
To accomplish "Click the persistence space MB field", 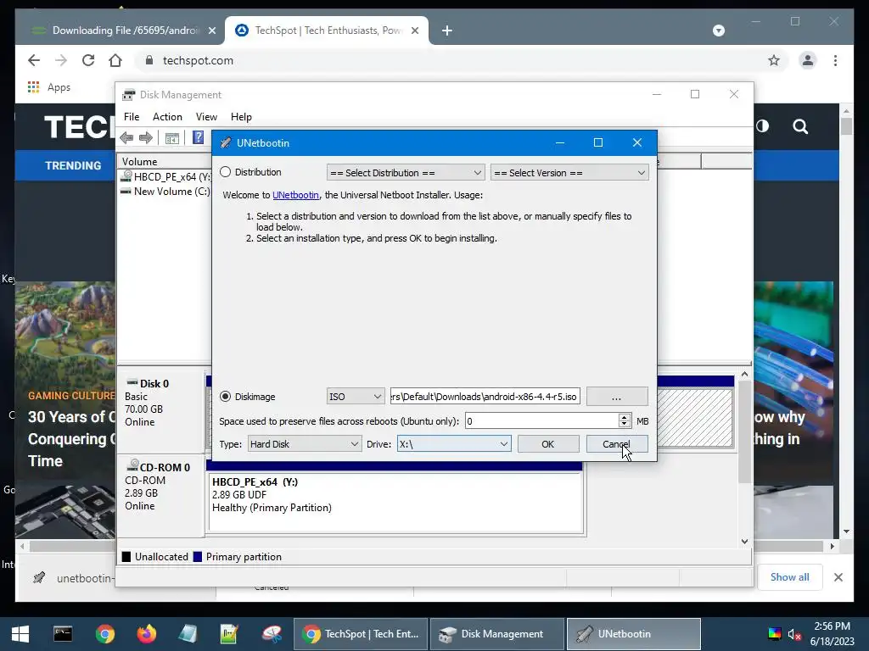I will (541, 421).
